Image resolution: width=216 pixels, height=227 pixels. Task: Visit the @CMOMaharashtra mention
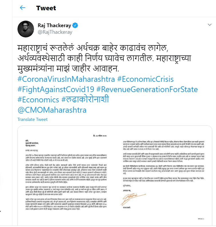pyautogui.click(x=52, y=110)
